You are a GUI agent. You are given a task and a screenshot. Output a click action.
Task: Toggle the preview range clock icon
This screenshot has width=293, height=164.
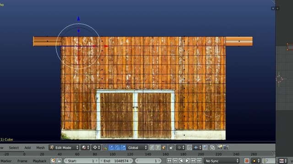[x=53, y=161]
